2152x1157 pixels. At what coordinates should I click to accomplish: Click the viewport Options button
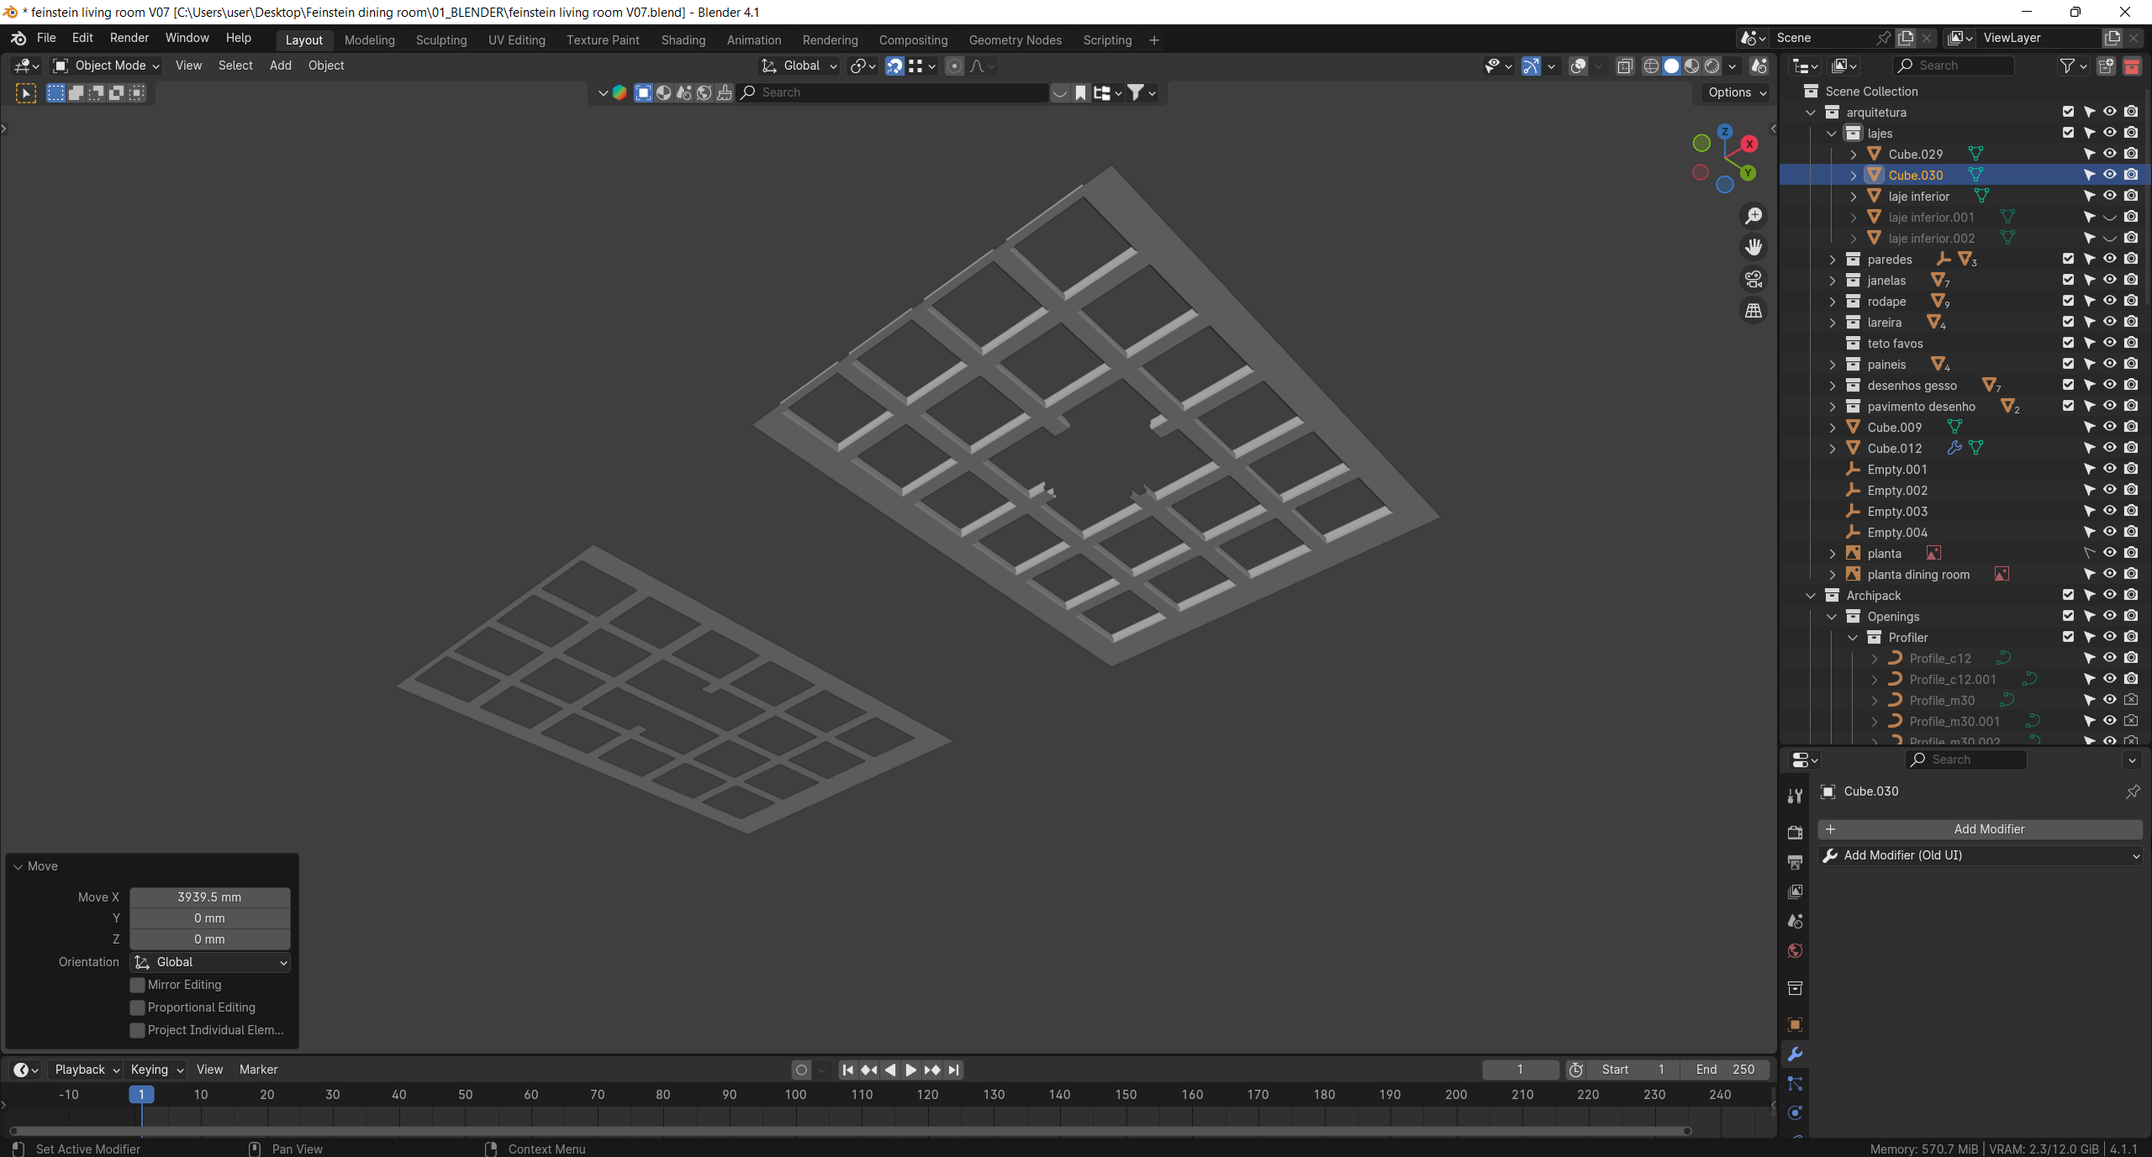click(x=1737, y=92)
